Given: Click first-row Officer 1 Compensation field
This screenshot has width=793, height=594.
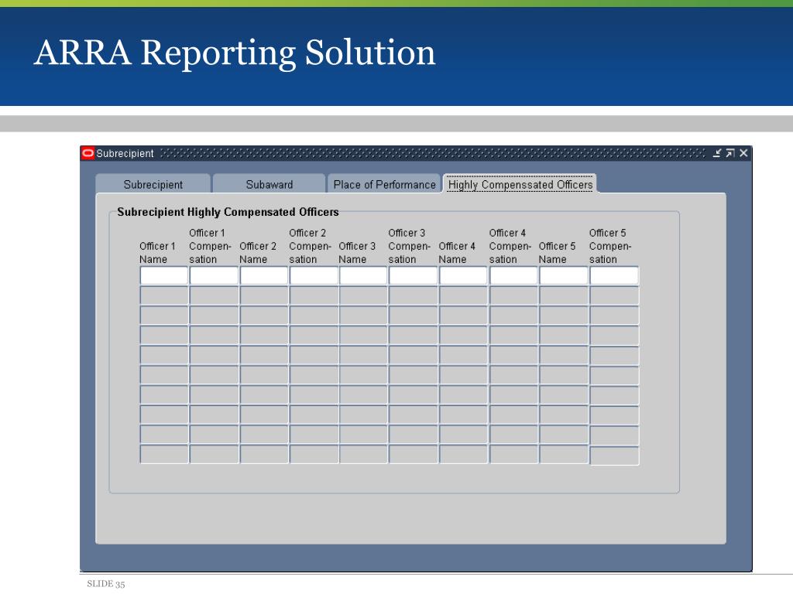Looking at the screenshot, I should pos(214,276).
